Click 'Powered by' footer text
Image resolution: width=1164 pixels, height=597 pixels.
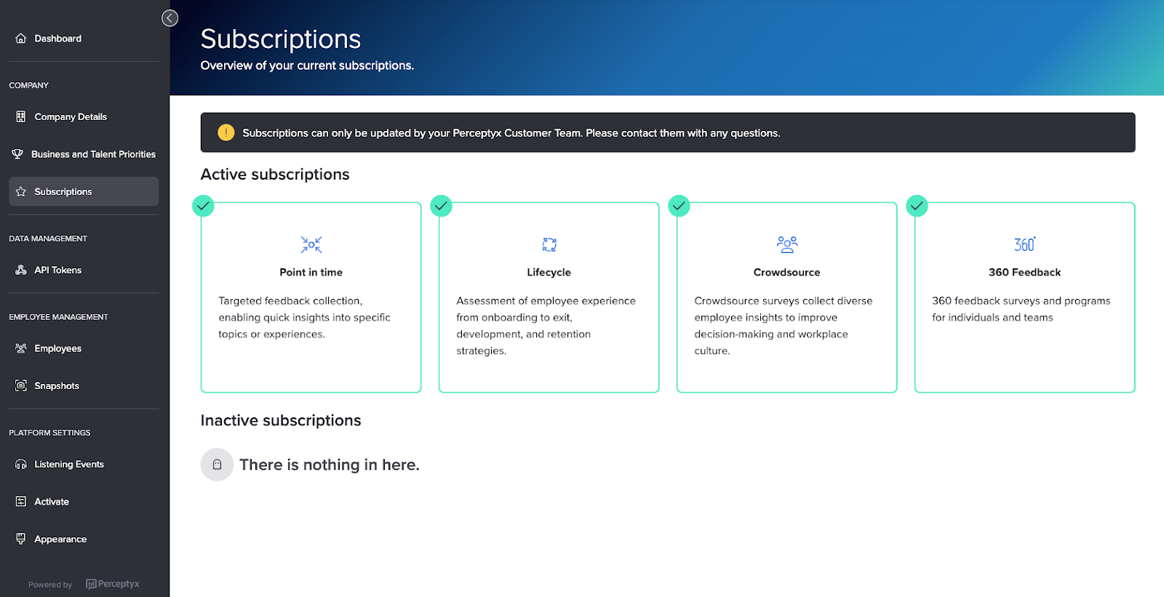tap(50, 585)
